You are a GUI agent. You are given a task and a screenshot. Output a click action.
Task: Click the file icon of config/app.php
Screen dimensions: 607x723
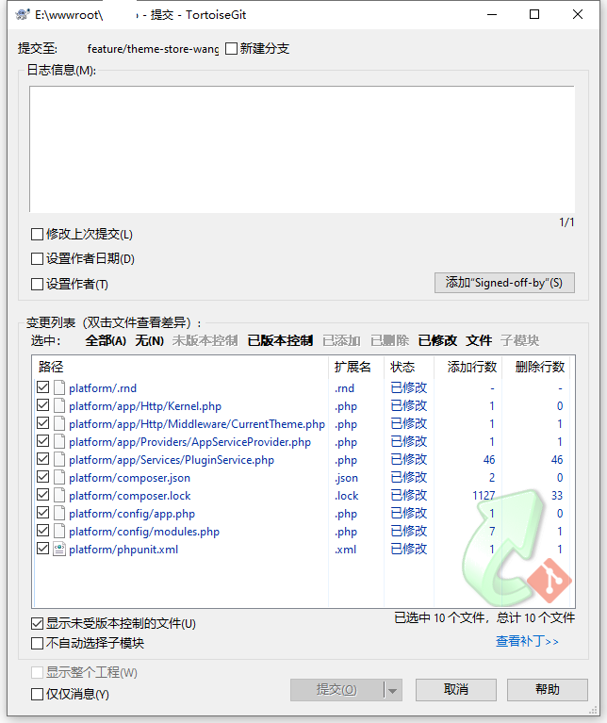pos(59,513)
